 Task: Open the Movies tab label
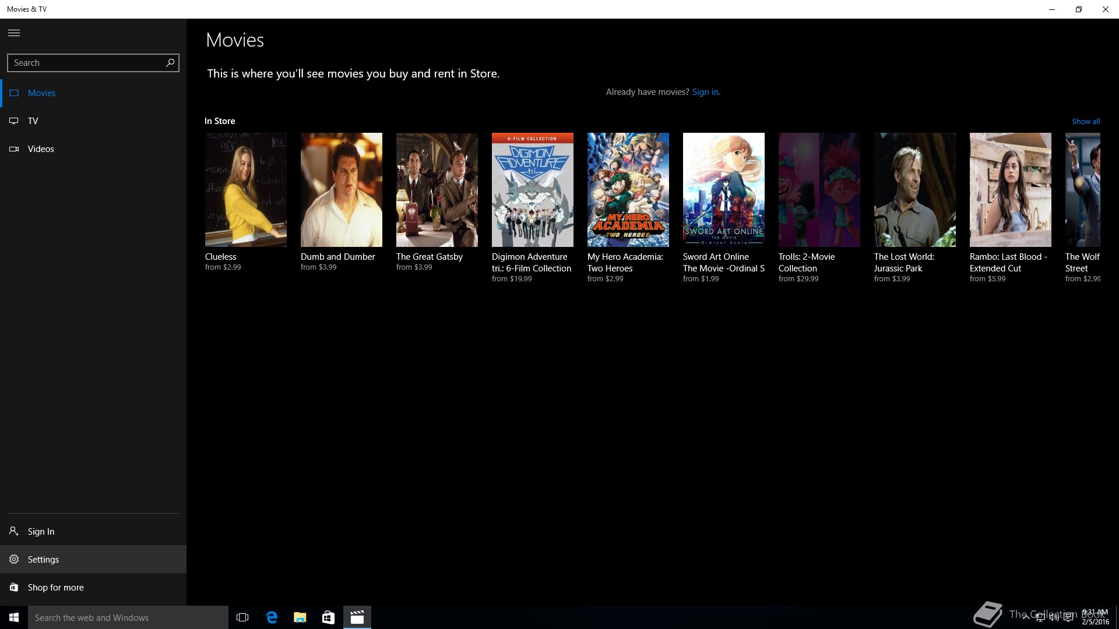click(42, 93)
